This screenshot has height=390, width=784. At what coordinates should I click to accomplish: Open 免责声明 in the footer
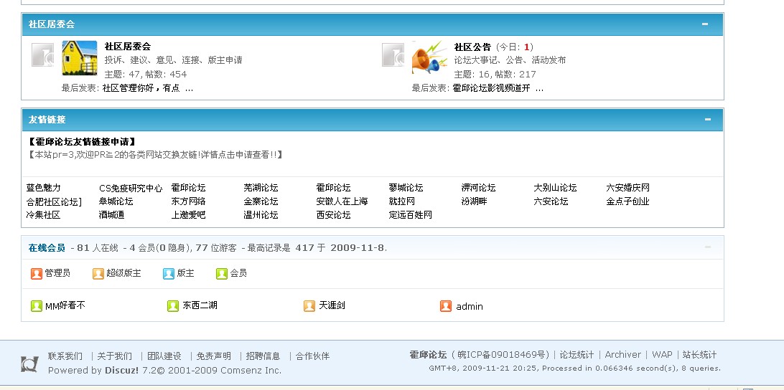click(213, 356)
